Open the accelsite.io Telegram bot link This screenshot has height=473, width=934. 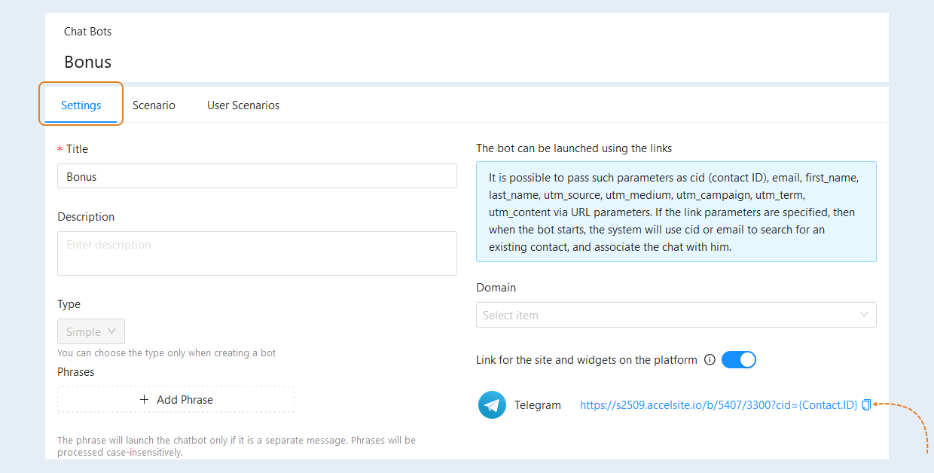pos(719,405)
